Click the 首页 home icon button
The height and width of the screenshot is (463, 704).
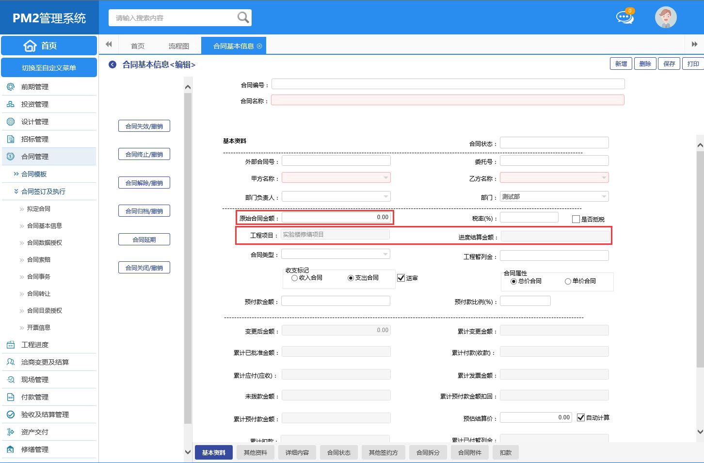pos(49,46)
